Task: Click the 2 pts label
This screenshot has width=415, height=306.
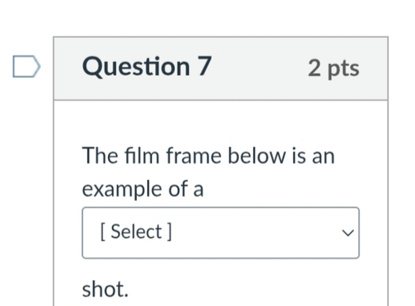Action: click(334, 68)
